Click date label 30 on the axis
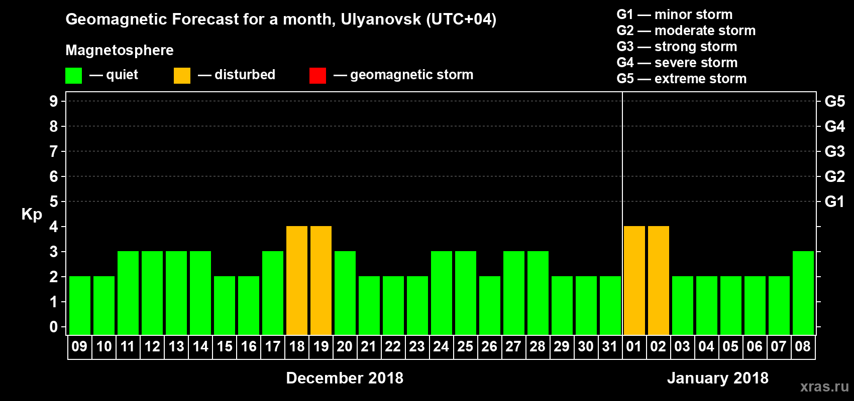This screenshot has width=854, height=401. (586, 346)
